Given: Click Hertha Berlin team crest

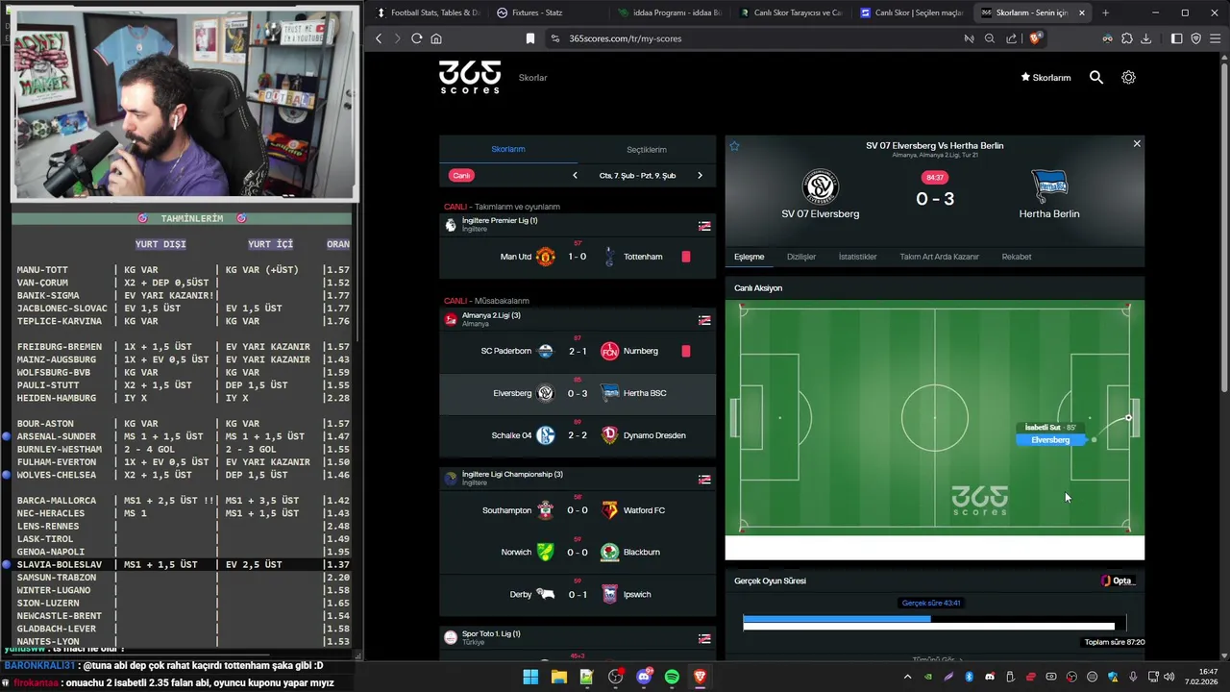Looking at the screenshot, I should [1049, 185].
